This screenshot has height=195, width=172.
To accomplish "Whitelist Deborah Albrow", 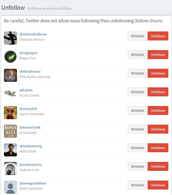I will [x=137, y=36].
